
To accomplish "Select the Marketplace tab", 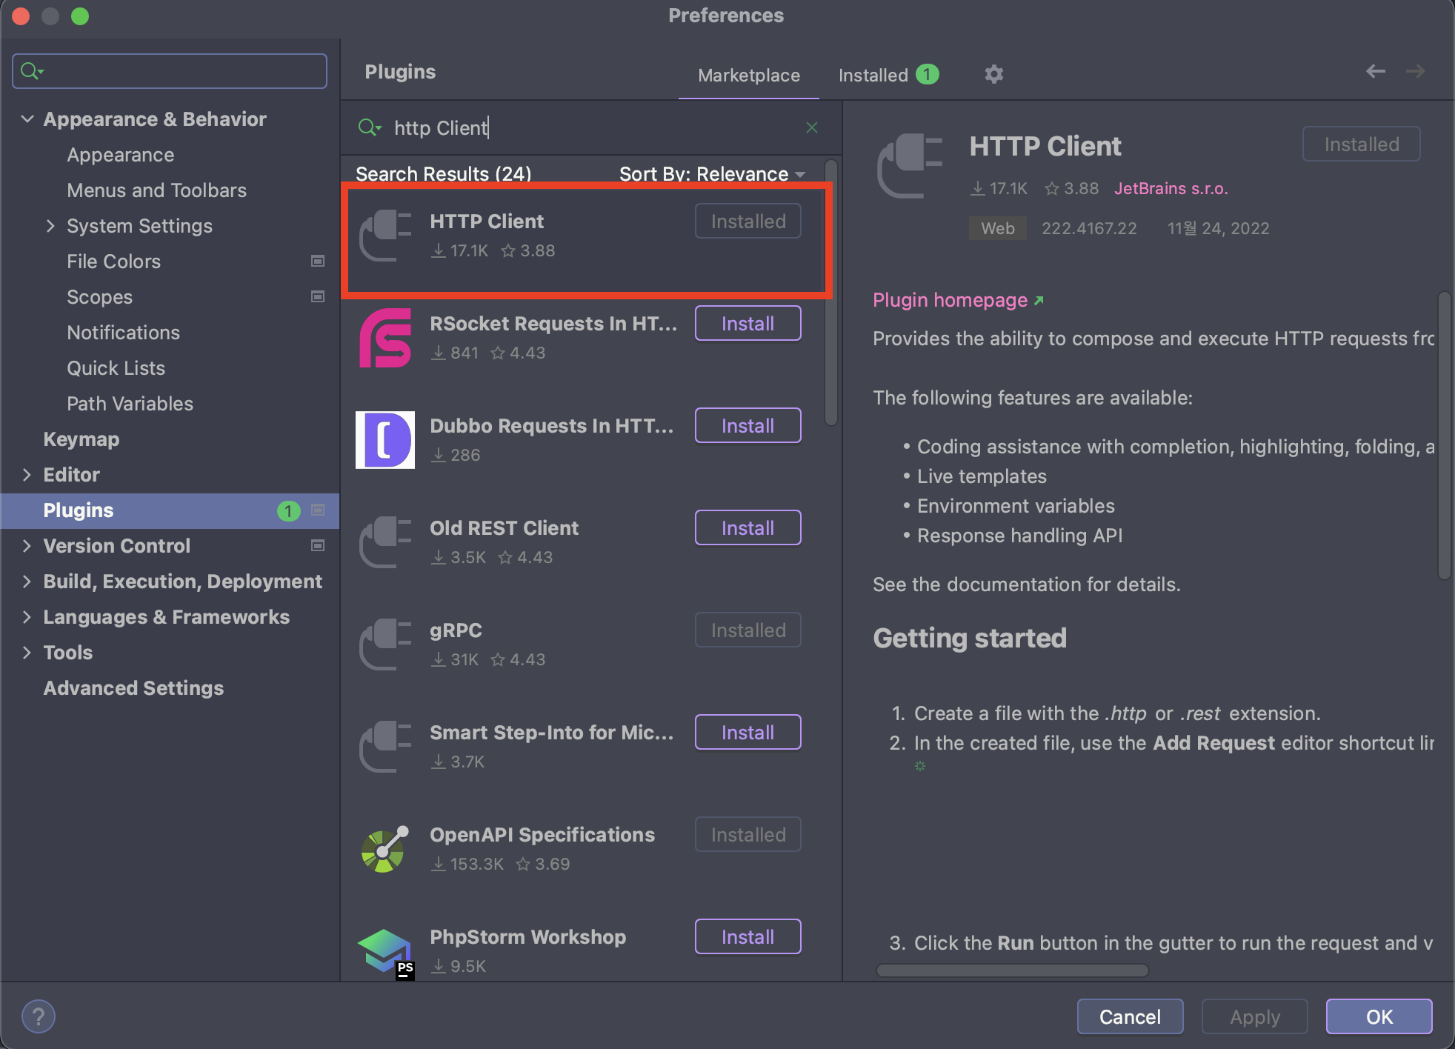I will (x=748, y=75).
